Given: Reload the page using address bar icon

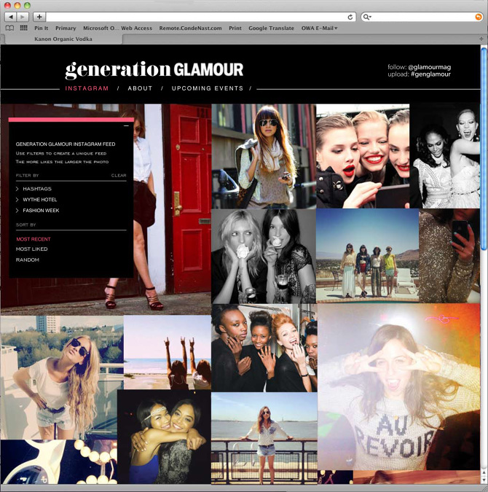Looking at the screenshot, I should point(350,16).
